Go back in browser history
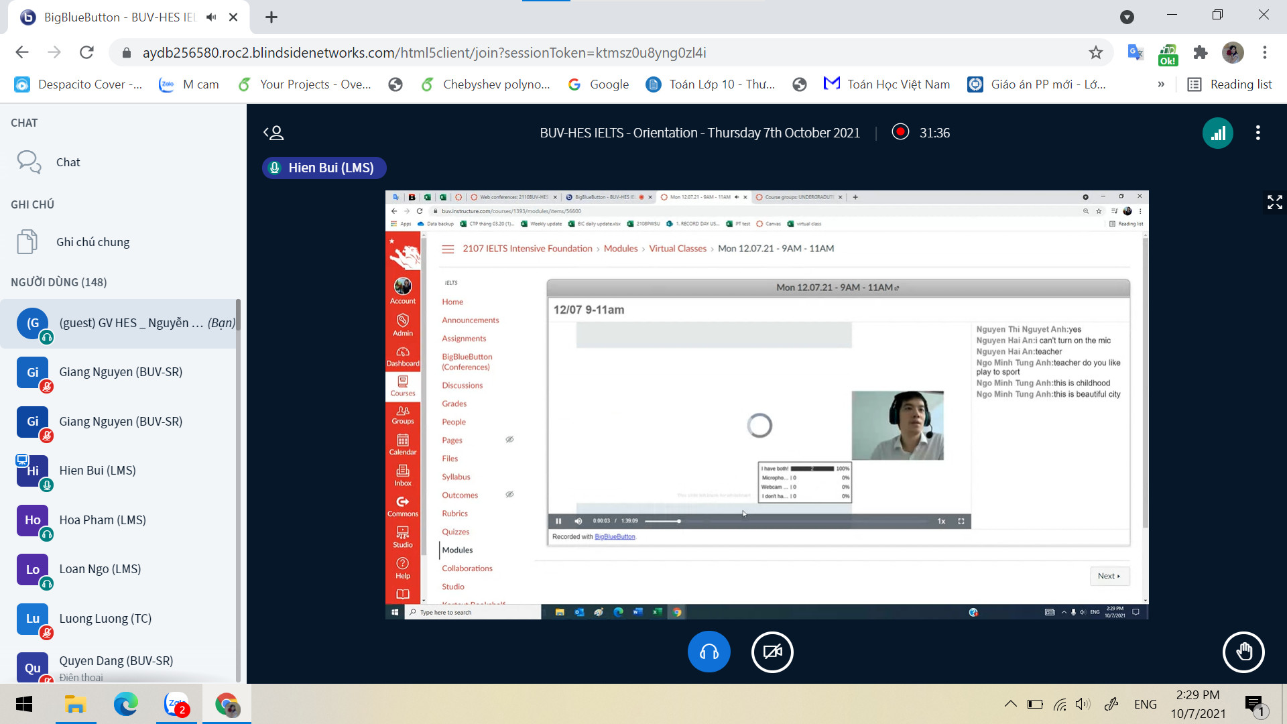This screenshot has width=1287, height=724. pyautogui.click(x=22, y=52)
